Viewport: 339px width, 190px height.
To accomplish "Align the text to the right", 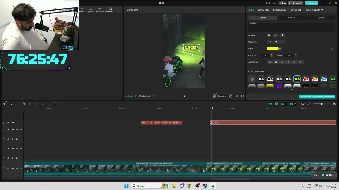I will (x=282, y=62).
